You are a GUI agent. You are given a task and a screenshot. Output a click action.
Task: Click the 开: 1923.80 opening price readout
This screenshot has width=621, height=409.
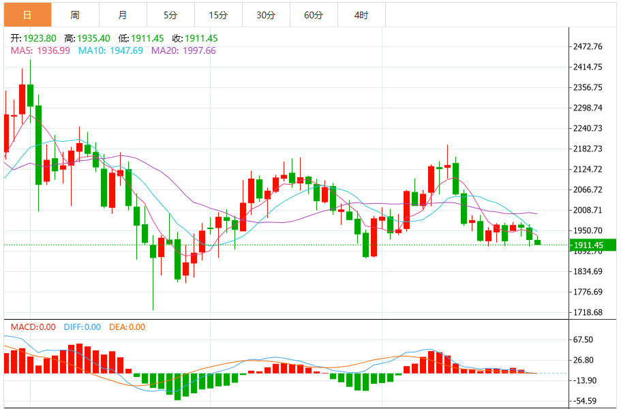[33, 38]
